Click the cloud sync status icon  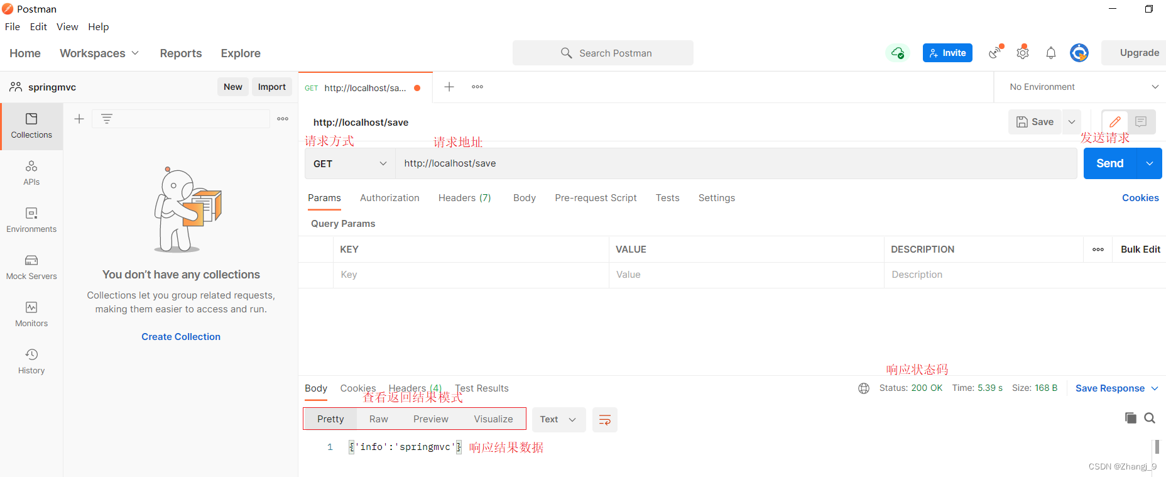point(898,53)
